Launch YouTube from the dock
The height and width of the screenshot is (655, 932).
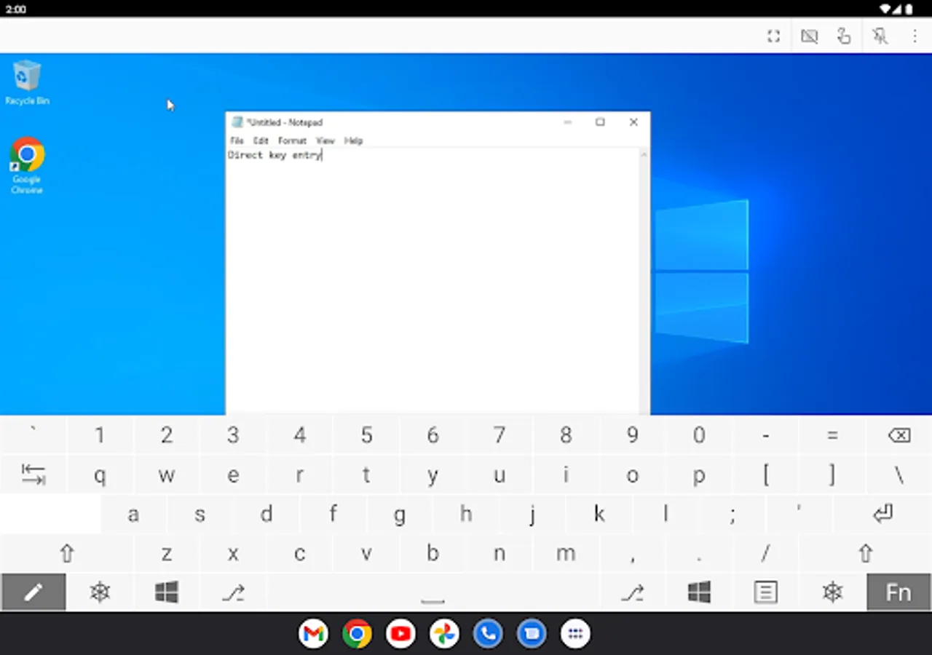pyautogui.click(x=400, y=633)
